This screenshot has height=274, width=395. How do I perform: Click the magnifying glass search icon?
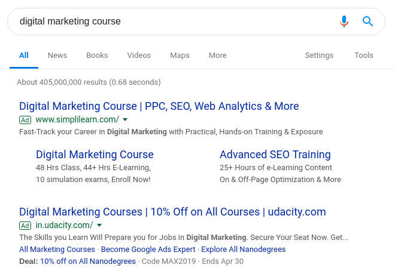click(x=367, y=21)
